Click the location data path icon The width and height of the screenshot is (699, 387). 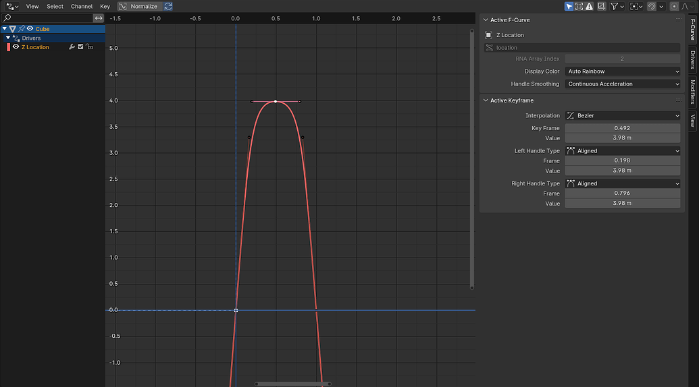pyautogui.click(x=490, y=48)
